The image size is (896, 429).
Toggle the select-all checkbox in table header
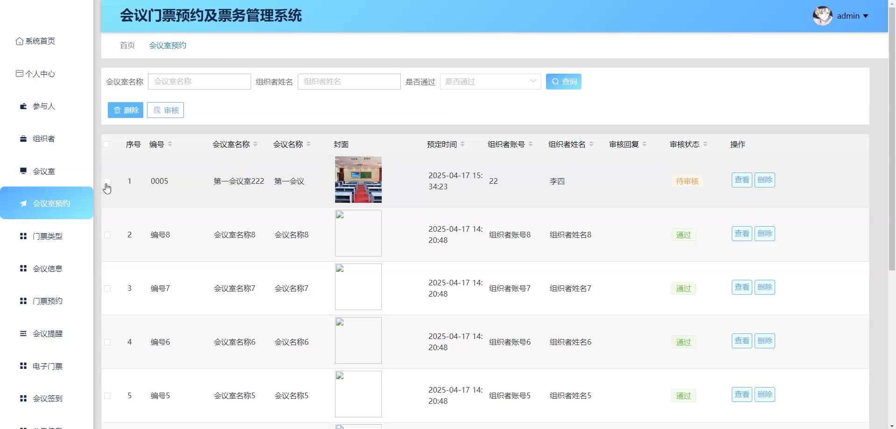(106, 145)
